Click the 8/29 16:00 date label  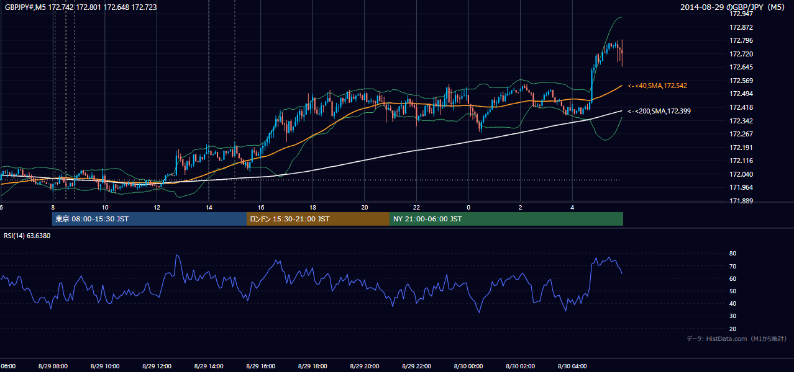(x=260, y=366)
